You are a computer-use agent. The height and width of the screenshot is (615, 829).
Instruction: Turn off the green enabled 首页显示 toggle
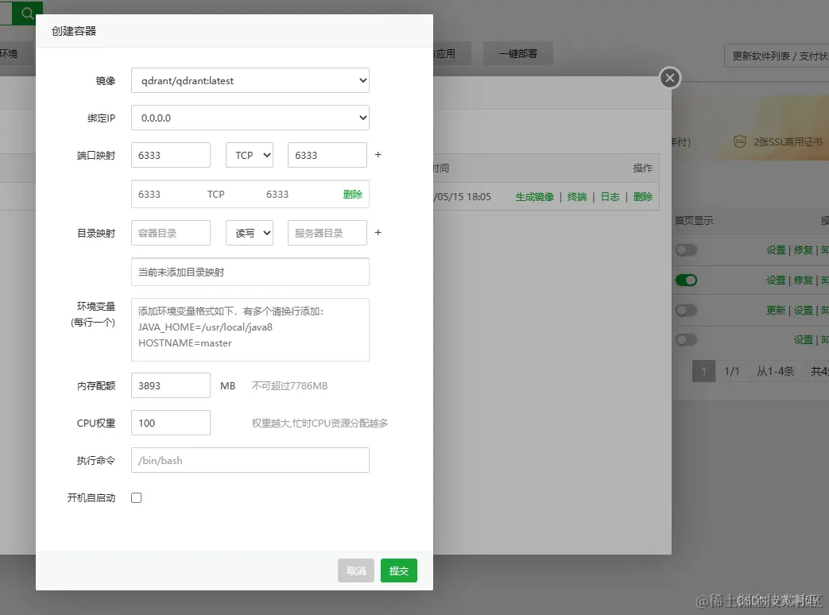click(x=686, y=280)
